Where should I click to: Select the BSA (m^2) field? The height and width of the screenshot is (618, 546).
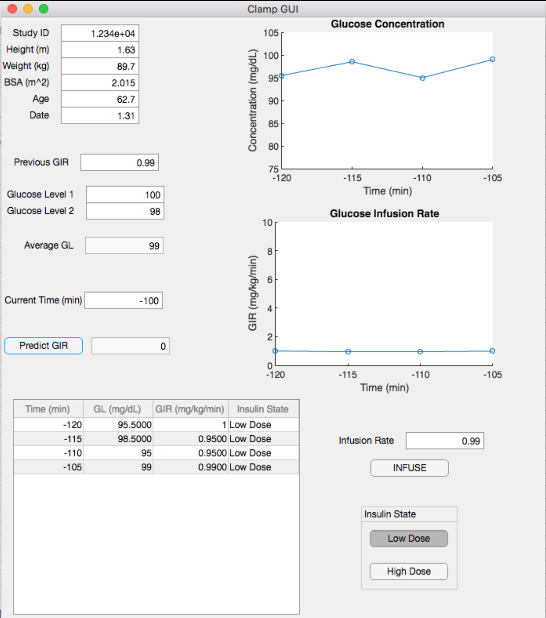tap(100, 83)
